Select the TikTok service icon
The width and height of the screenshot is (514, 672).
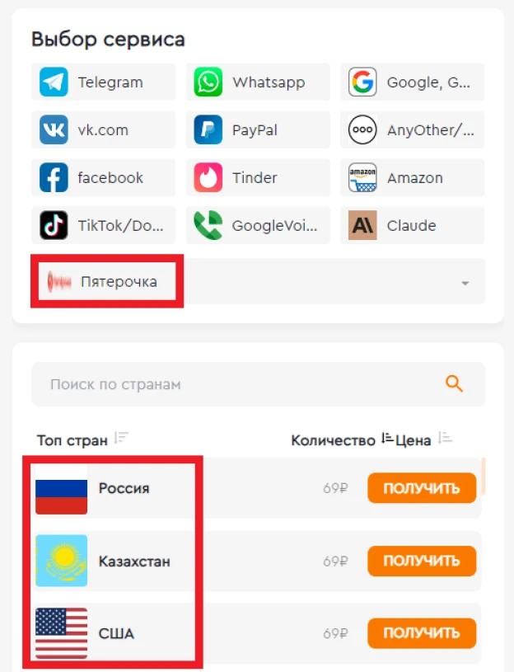[x=54, y=225]
